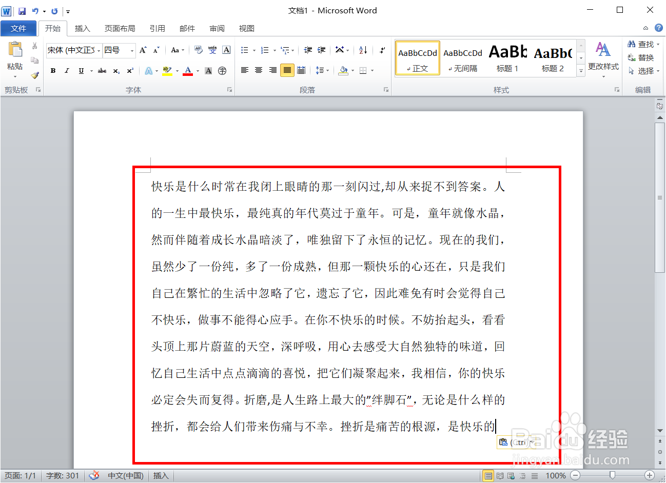This screenshot has height=483, width=666.
Task: Open the Line Spacing dropdown
Action: (322, 70)
